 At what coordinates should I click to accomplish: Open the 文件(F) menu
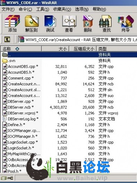8,9
